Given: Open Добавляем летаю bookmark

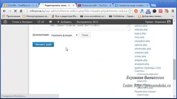Looking at the screenshot, I should [x=150, y=16].
